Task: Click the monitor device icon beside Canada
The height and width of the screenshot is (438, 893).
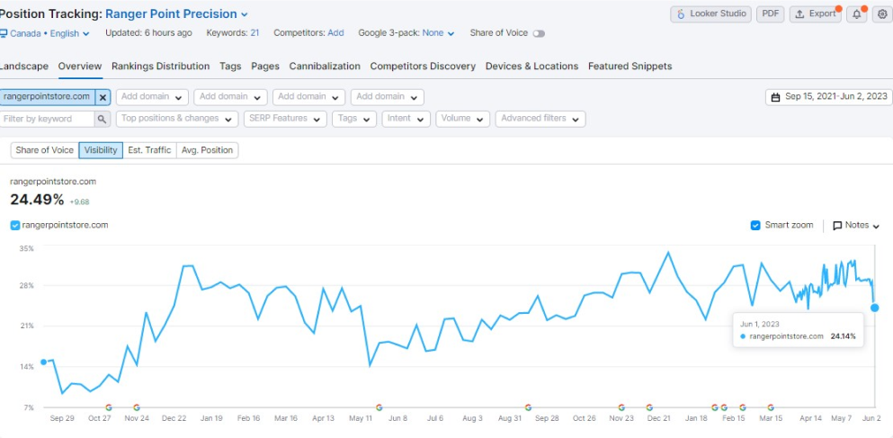Action: 4,33
